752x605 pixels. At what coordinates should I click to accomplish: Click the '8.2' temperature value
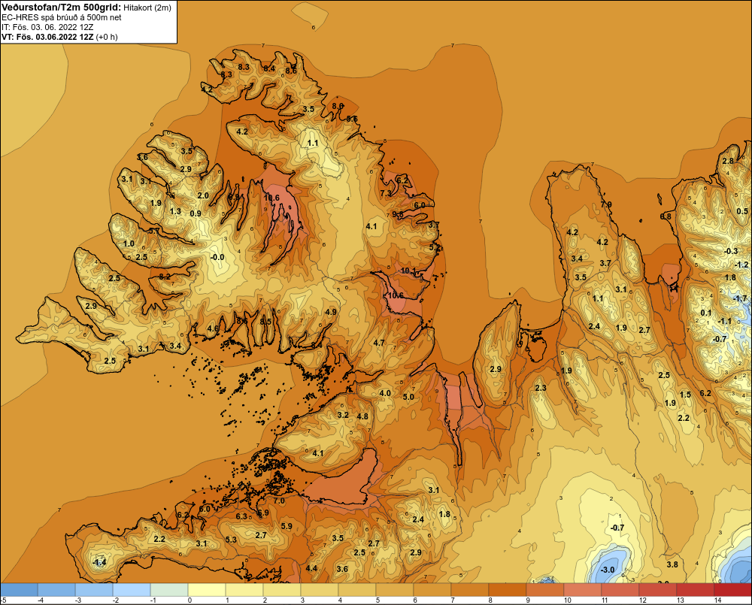[x=165, y=276]
